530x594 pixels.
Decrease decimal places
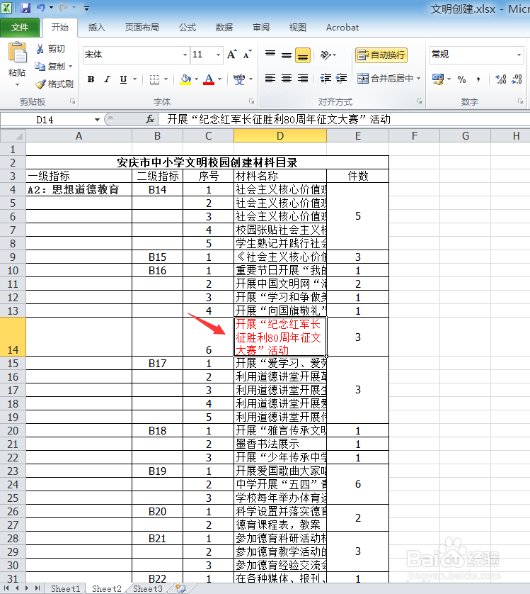tap(517, 79)
